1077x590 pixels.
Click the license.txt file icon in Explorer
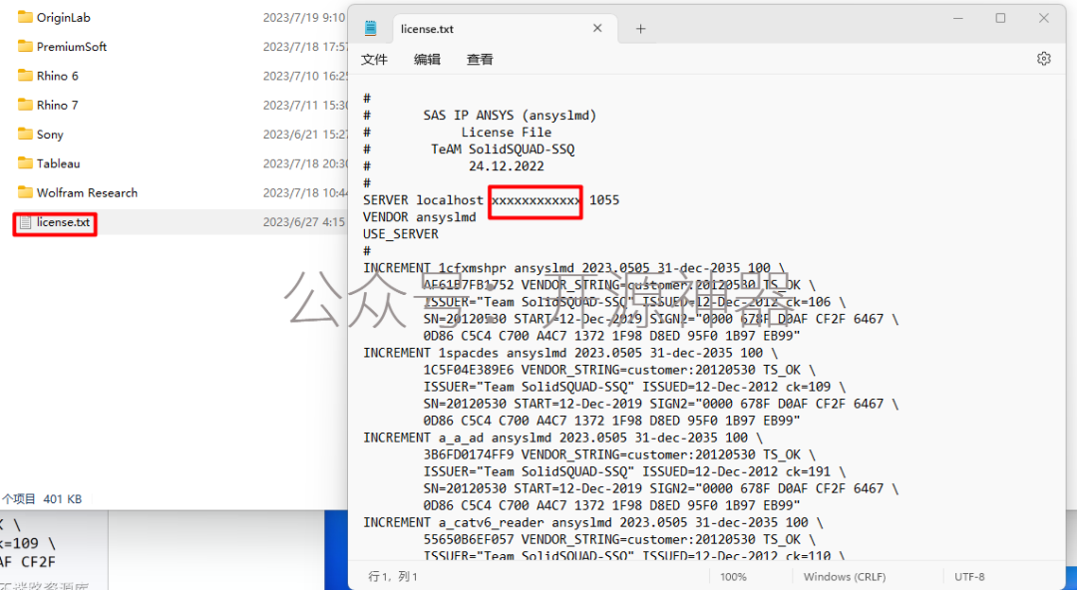[25, 222]
